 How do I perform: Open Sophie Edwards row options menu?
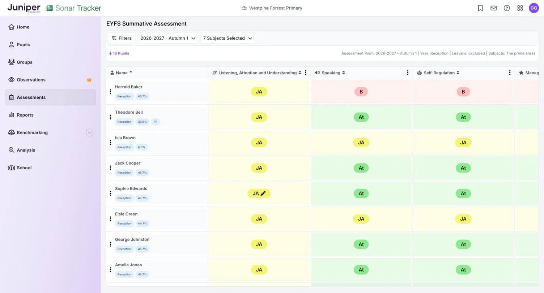[110, 193]
